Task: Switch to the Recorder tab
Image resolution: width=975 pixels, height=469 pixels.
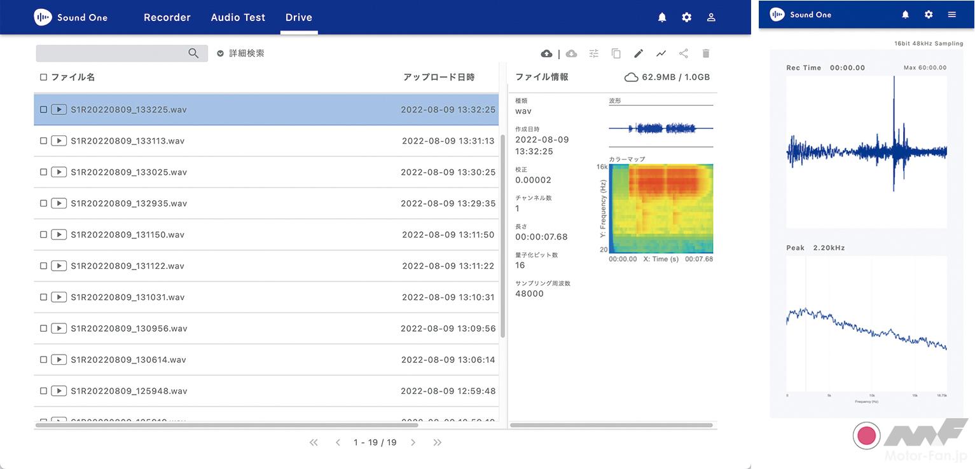Action: (x=167, y=18)
